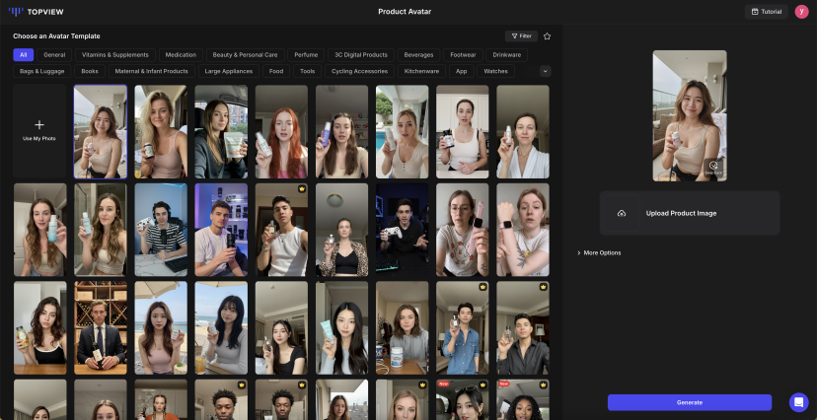Choose the woman in white bathrobe template
Screen dimensions: 817x420
click(523, 132)
